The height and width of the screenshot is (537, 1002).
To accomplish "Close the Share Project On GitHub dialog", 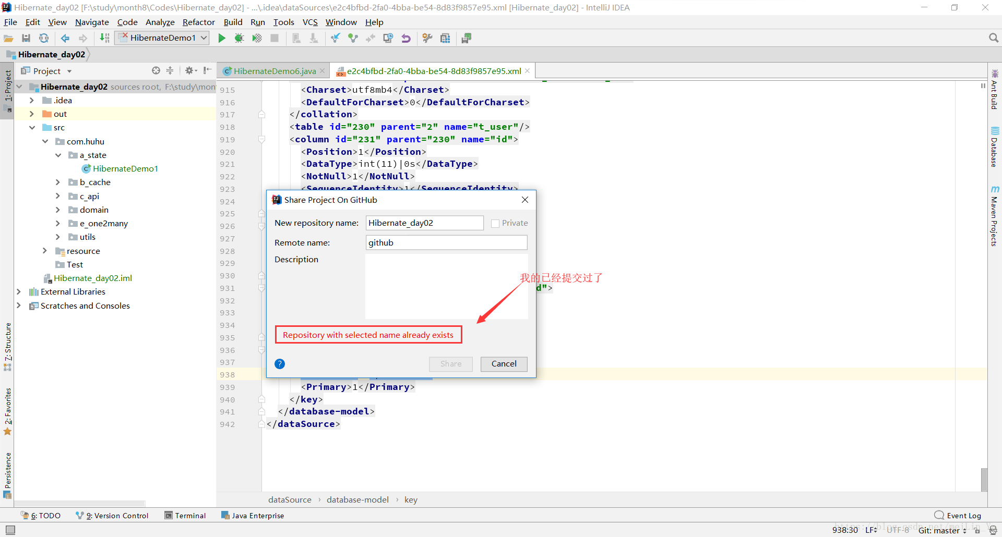I will pos(525,200).
